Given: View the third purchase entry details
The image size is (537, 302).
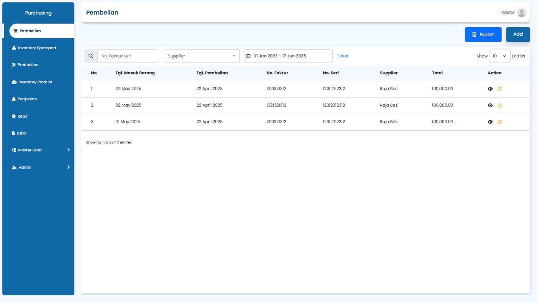Looking at the screenshot, I should tap(490, 122).
